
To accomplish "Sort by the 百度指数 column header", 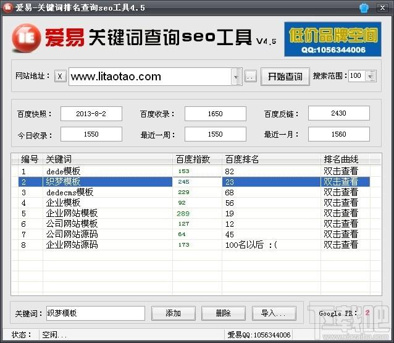I will click(x=197, y=159).
